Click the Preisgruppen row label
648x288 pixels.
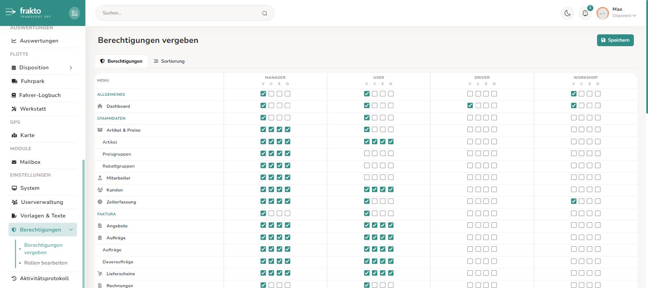tap(117, 154)
